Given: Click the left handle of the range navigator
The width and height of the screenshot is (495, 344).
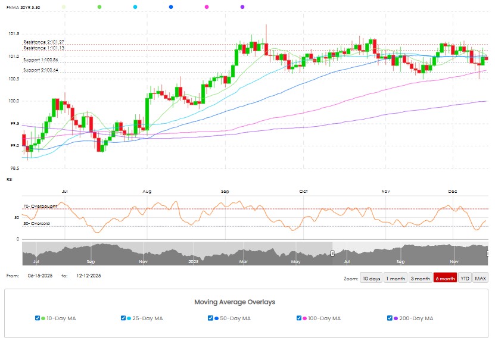Looking at the screenshot, I should 332,254.
